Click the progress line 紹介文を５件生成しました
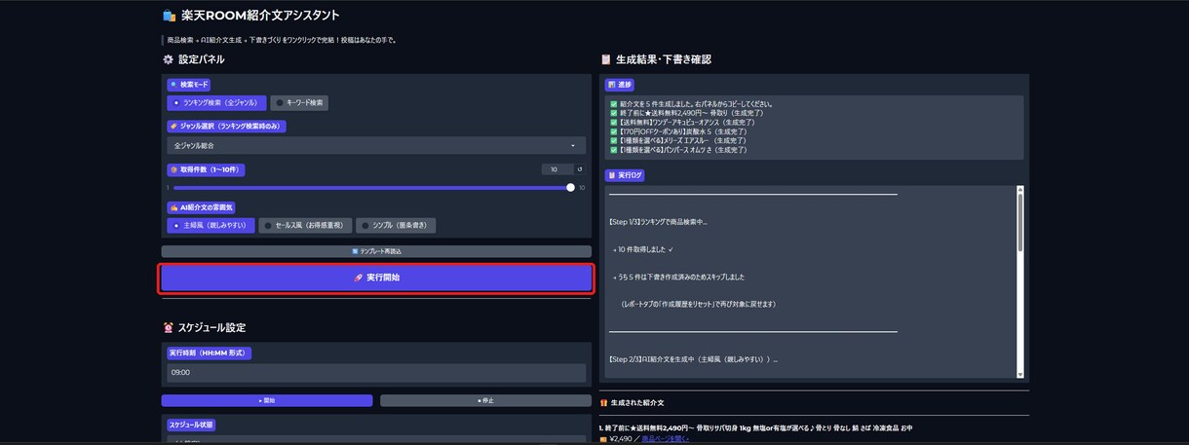Viewport: 1189px width, 445px height. [x=691, y=103]
